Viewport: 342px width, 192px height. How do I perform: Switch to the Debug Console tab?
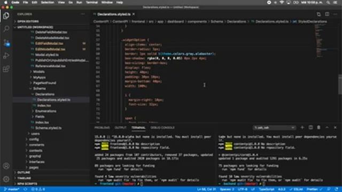coord(162,127)
